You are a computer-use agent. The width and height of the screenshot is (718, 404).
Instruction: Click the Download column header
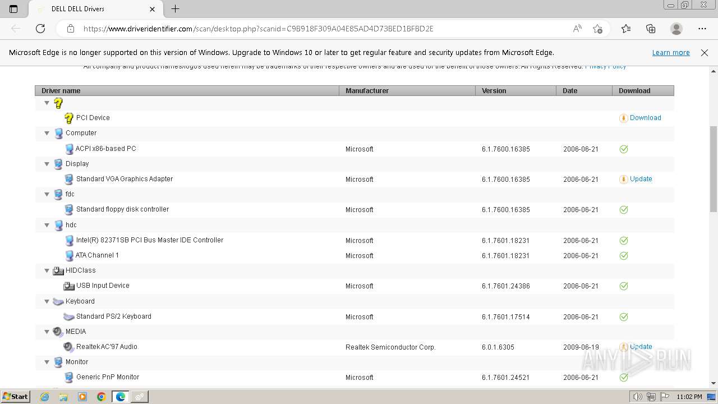pyautogui.click(x=643, y=91)
